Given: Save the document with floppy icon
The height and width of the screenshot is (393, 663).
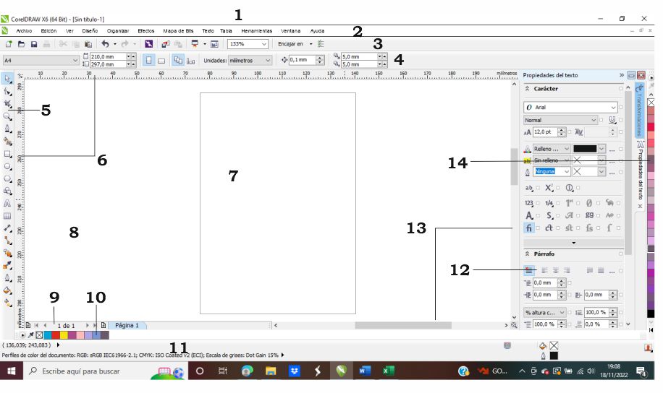Looking at the screenshot, I should [x=34, y=44].
